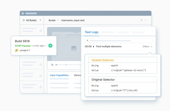The height and width of the screenshot is (111, 170).
Task: Click the clipboard icon in the header
Action: (141, 20)
